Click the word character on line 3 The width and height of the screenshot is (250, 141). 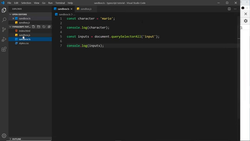click(x=97, y=27)
